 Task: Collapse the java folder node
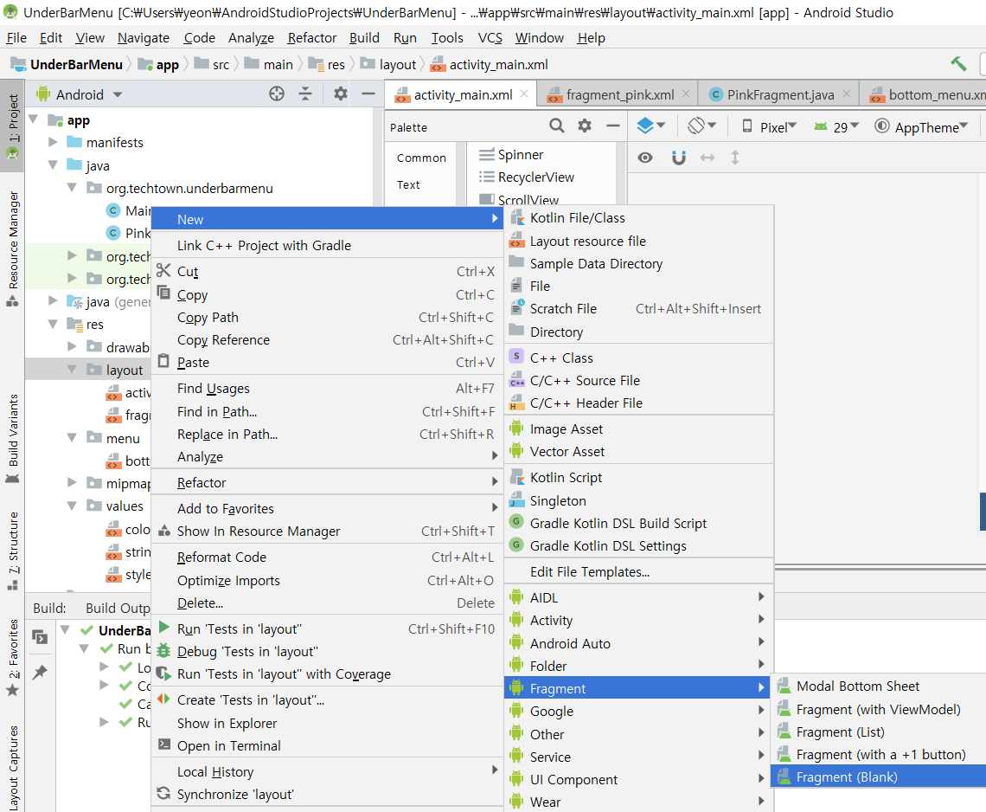point(54,165)
